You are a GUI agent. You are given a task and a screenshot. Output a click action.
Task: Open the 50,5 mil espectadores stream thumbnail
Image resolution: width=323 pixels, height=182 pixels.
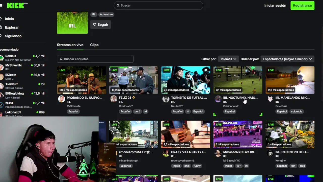82,80
